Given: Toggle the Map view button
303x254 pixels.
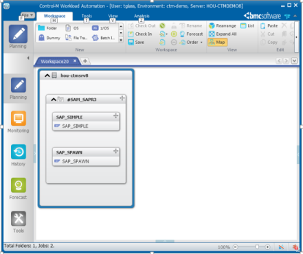Looking at the screenshot, I should (x=217, y=43).
